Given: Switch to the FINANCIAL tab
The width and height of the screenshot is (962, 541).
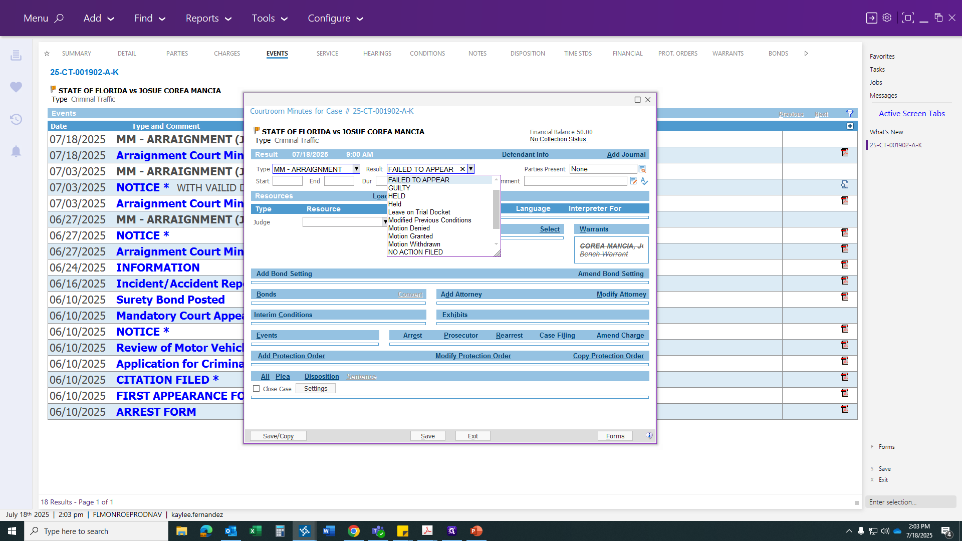Looking at the screenshot, I should pyautogui.click(x=627, y=54).
